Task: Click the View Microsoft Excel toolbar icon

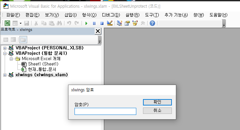Action: (7, 23)
